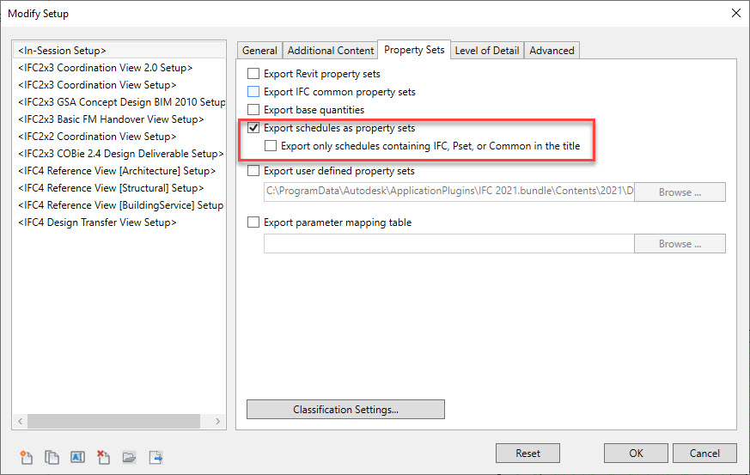Check Export base quantities option
This screenshot has height=475, width=750.
[x=253, y=110]
